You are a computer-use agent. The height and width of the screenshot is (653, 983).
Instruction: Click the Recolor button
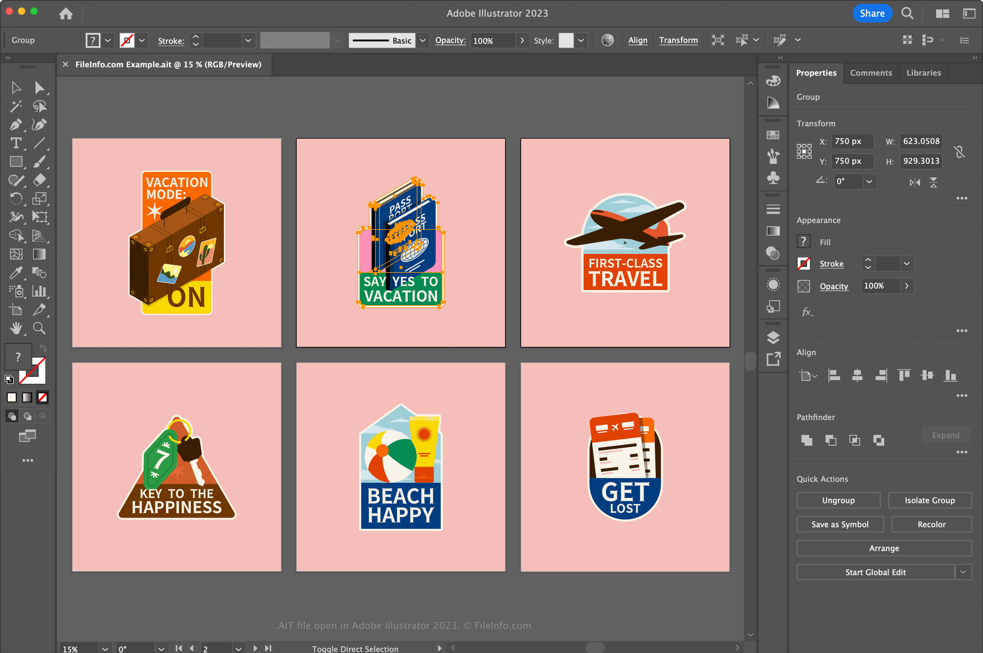tap(931, 524)
